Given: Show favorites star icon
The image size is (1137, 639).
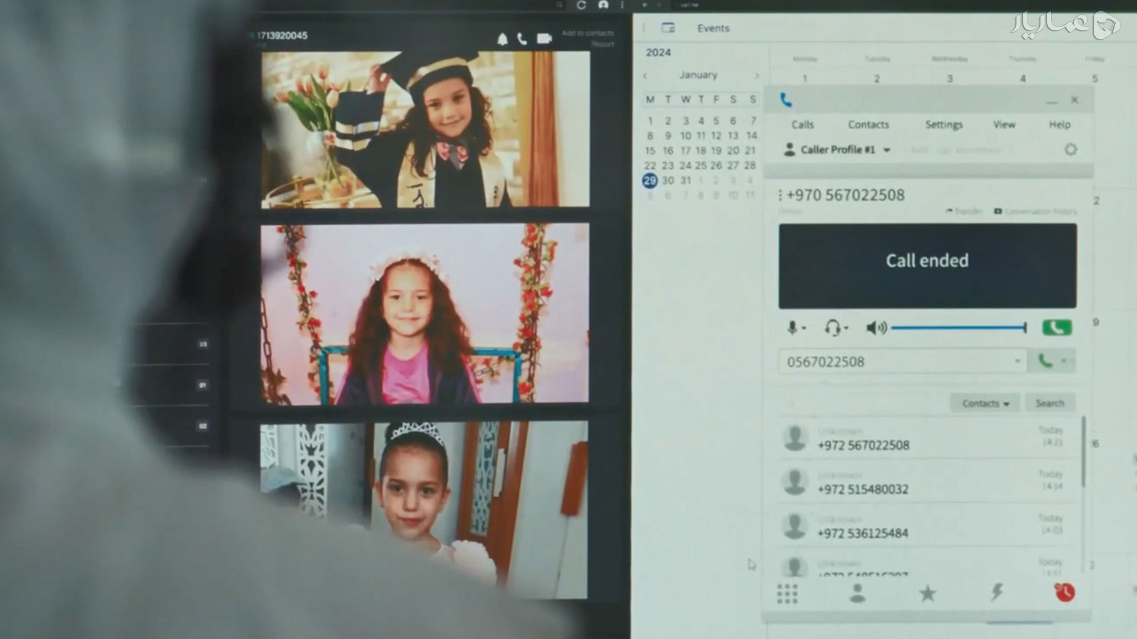Looking at the screenshot, I should (927, 593).
